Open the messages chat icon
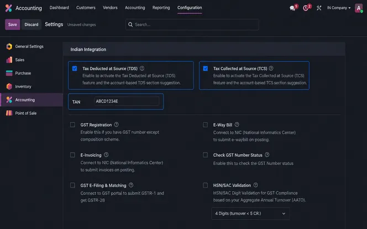 (x=292, y=8)
